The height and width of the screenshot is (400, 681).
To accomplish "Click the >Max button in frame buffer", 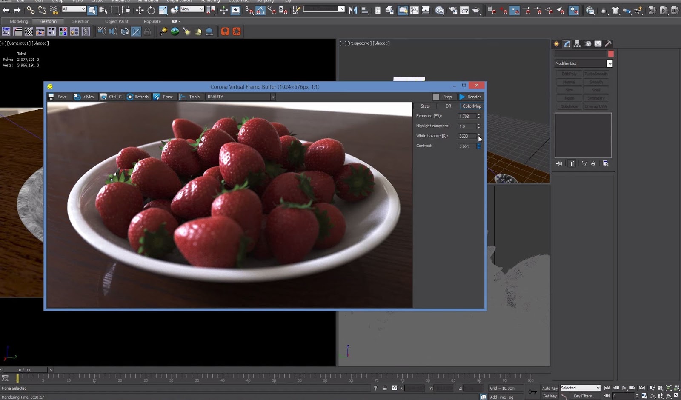I will 84,97.
